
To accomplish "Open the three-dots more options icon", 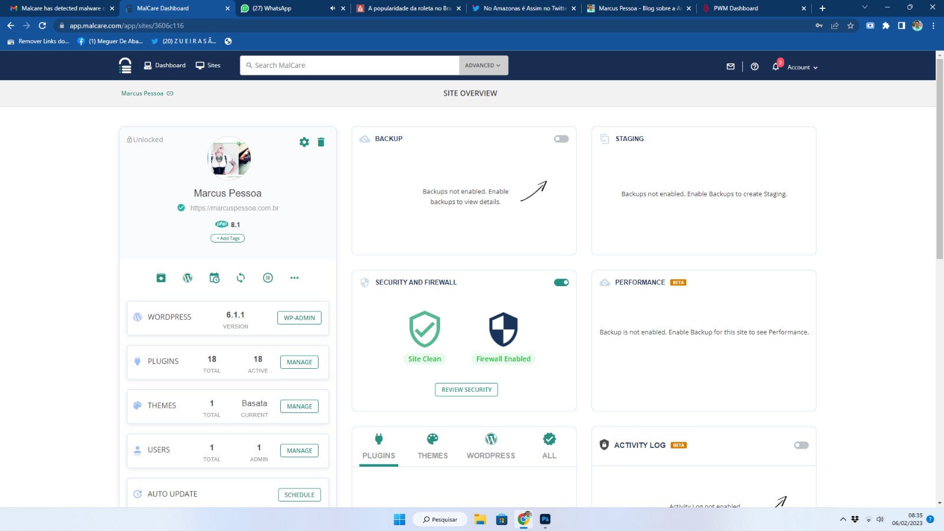I will point(294,278).
